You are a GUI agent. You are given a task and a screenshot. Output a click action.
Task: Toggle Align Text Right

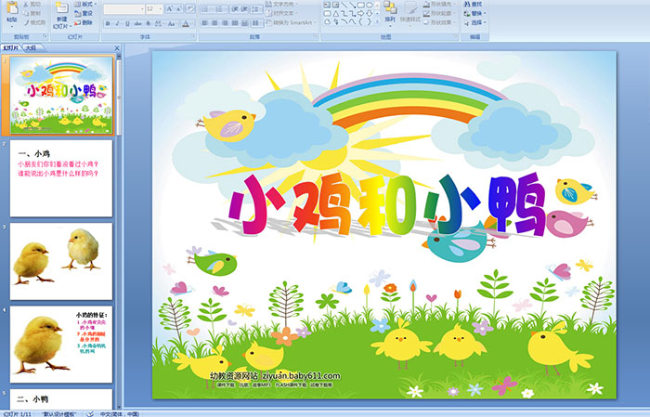tap(225, 23)
